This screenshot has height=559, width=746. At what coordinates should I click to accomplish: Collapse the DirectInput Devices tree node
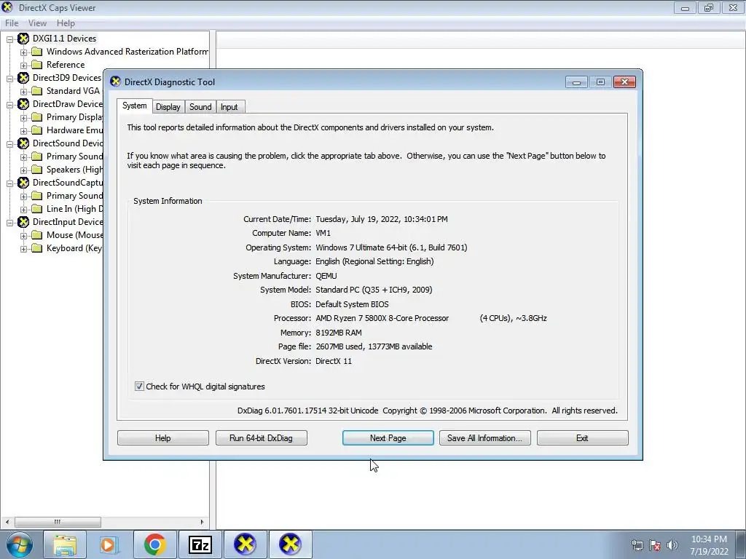click(9, 223)
